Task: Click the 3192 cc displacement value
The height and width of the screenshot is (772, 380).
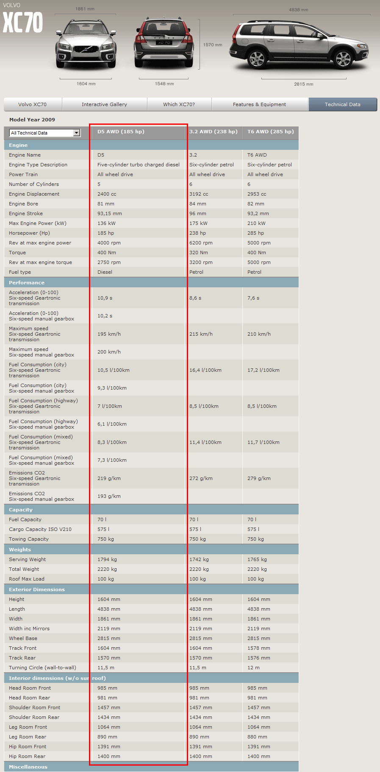Action: click(199, 194)
